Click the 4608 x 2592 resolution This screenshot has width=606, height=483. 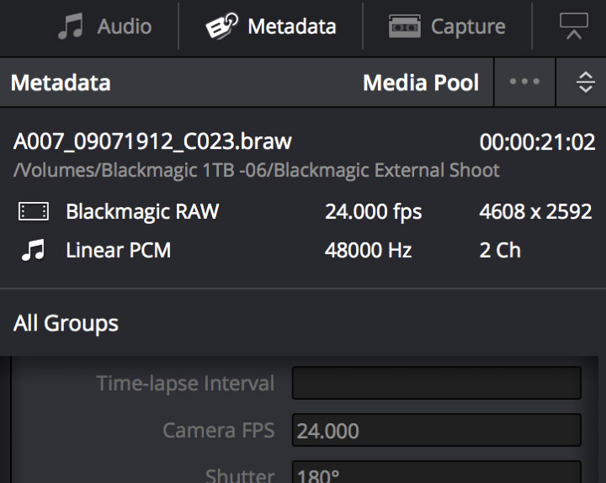coord(535,211)
